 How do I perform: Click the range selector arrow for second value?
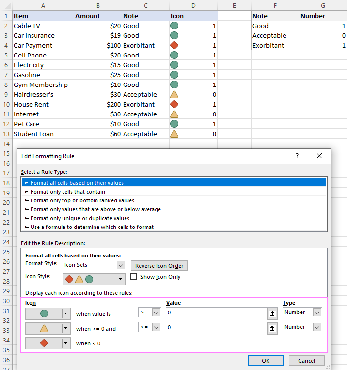point(272,328)
